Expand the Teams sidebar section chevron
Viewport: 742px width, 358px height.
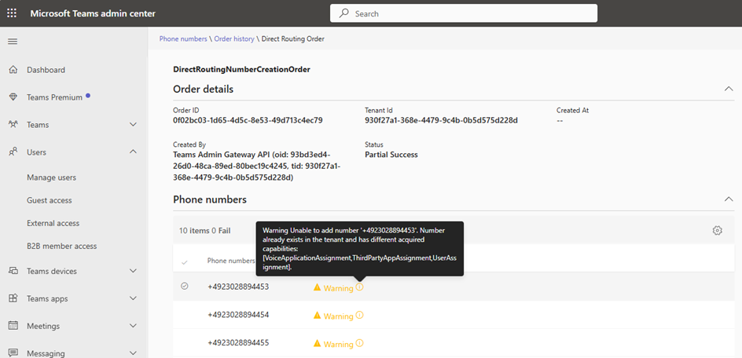point(134,125)
